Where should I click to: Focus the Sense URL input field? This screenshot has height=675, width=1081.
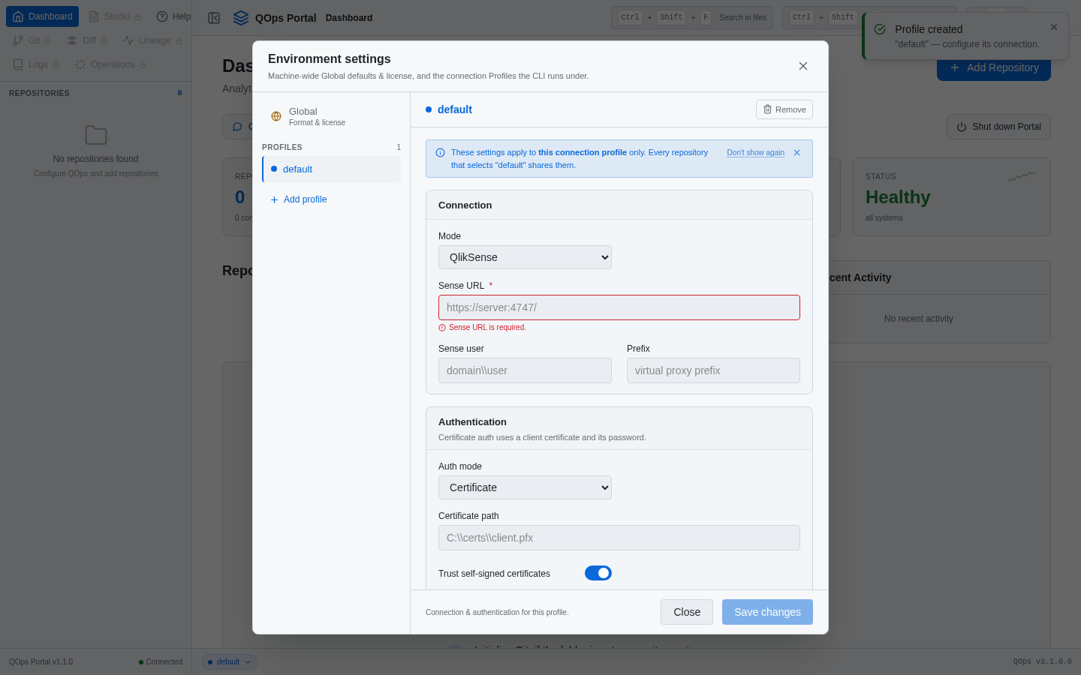coord(619,307)
